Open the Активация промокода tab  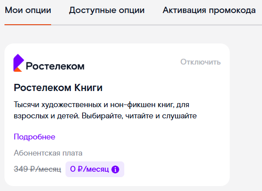pos(209,10)
